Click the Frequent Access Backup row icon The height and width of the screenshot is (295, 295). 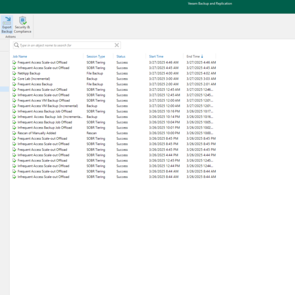coord(14,84)
